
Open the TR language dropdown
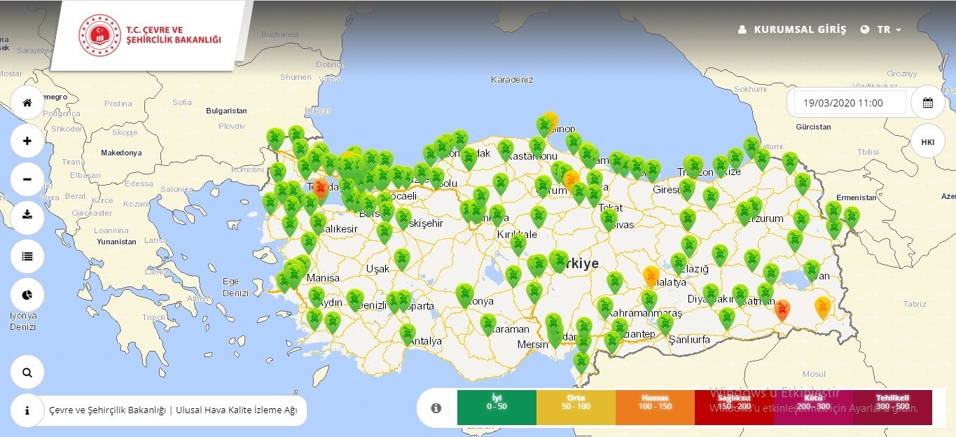pyautogui.click(x=884, y=29)
